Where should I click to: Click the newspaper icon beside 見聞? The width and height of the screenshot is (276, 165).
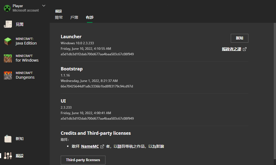(x=8, y=24)
